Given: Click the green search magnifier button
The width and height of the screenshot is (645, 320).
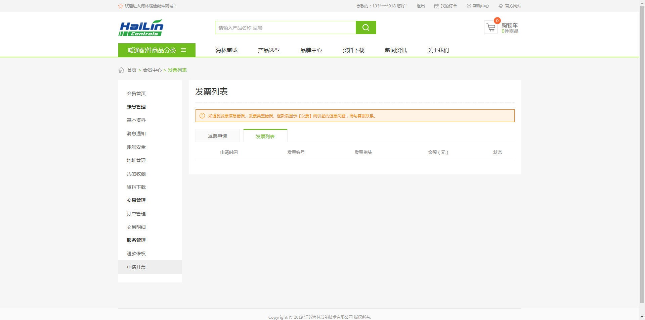Looking at the screenshot, I should coord(366,28).
